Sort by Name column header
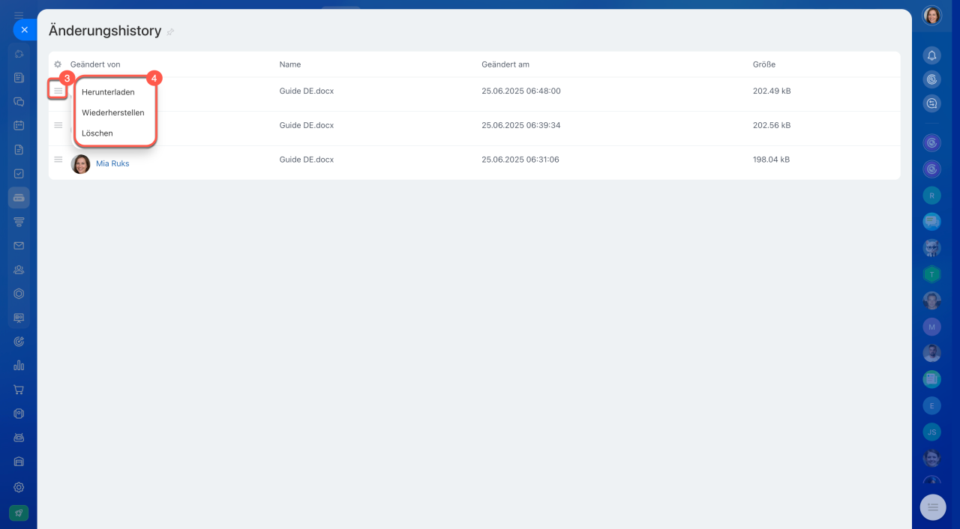960x529 pixels. (289, 64)
